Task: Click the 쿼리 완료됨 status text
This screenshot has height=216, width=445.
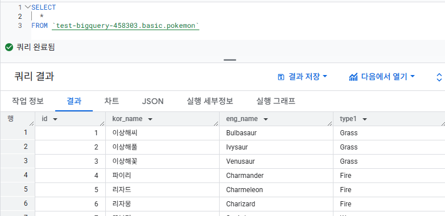Action: point(35,47)
